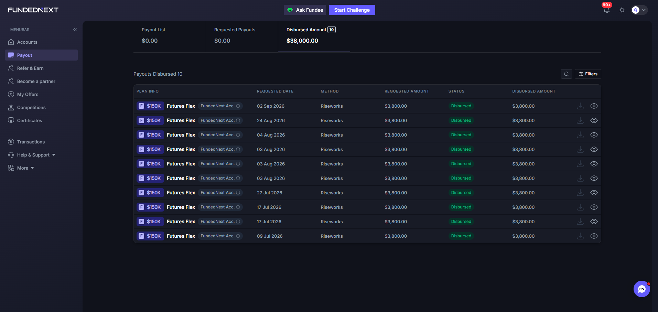Go to Accounts in sidebar
The height and width of the screenshot is (312, 658).
(x=41, y=42)
